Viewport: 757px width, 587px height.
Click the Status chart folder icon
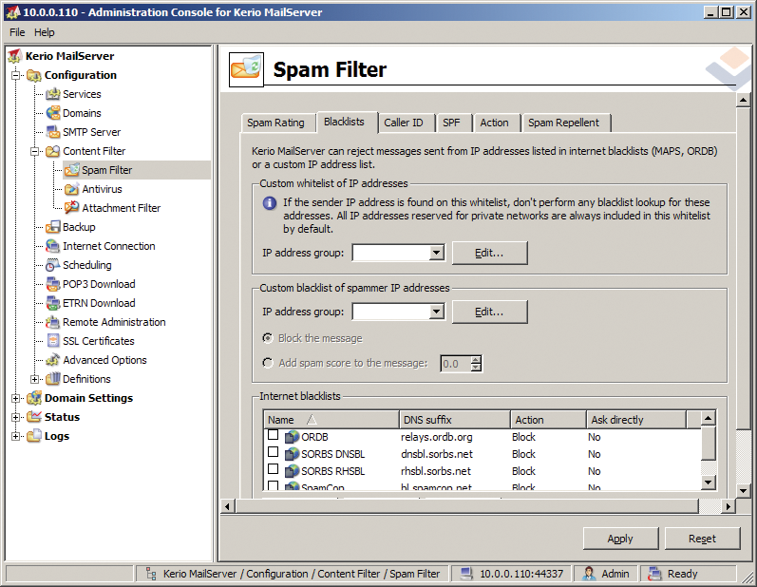pyautogui.click(x=34, y=417)
